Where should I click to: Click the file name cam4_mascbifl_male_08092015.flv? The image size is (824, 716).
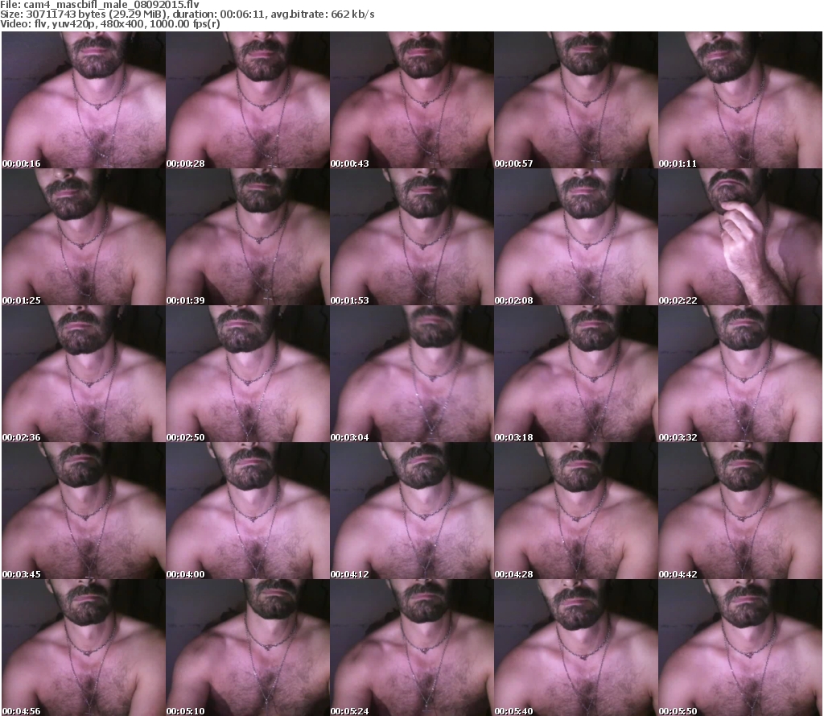click(111, 5)
